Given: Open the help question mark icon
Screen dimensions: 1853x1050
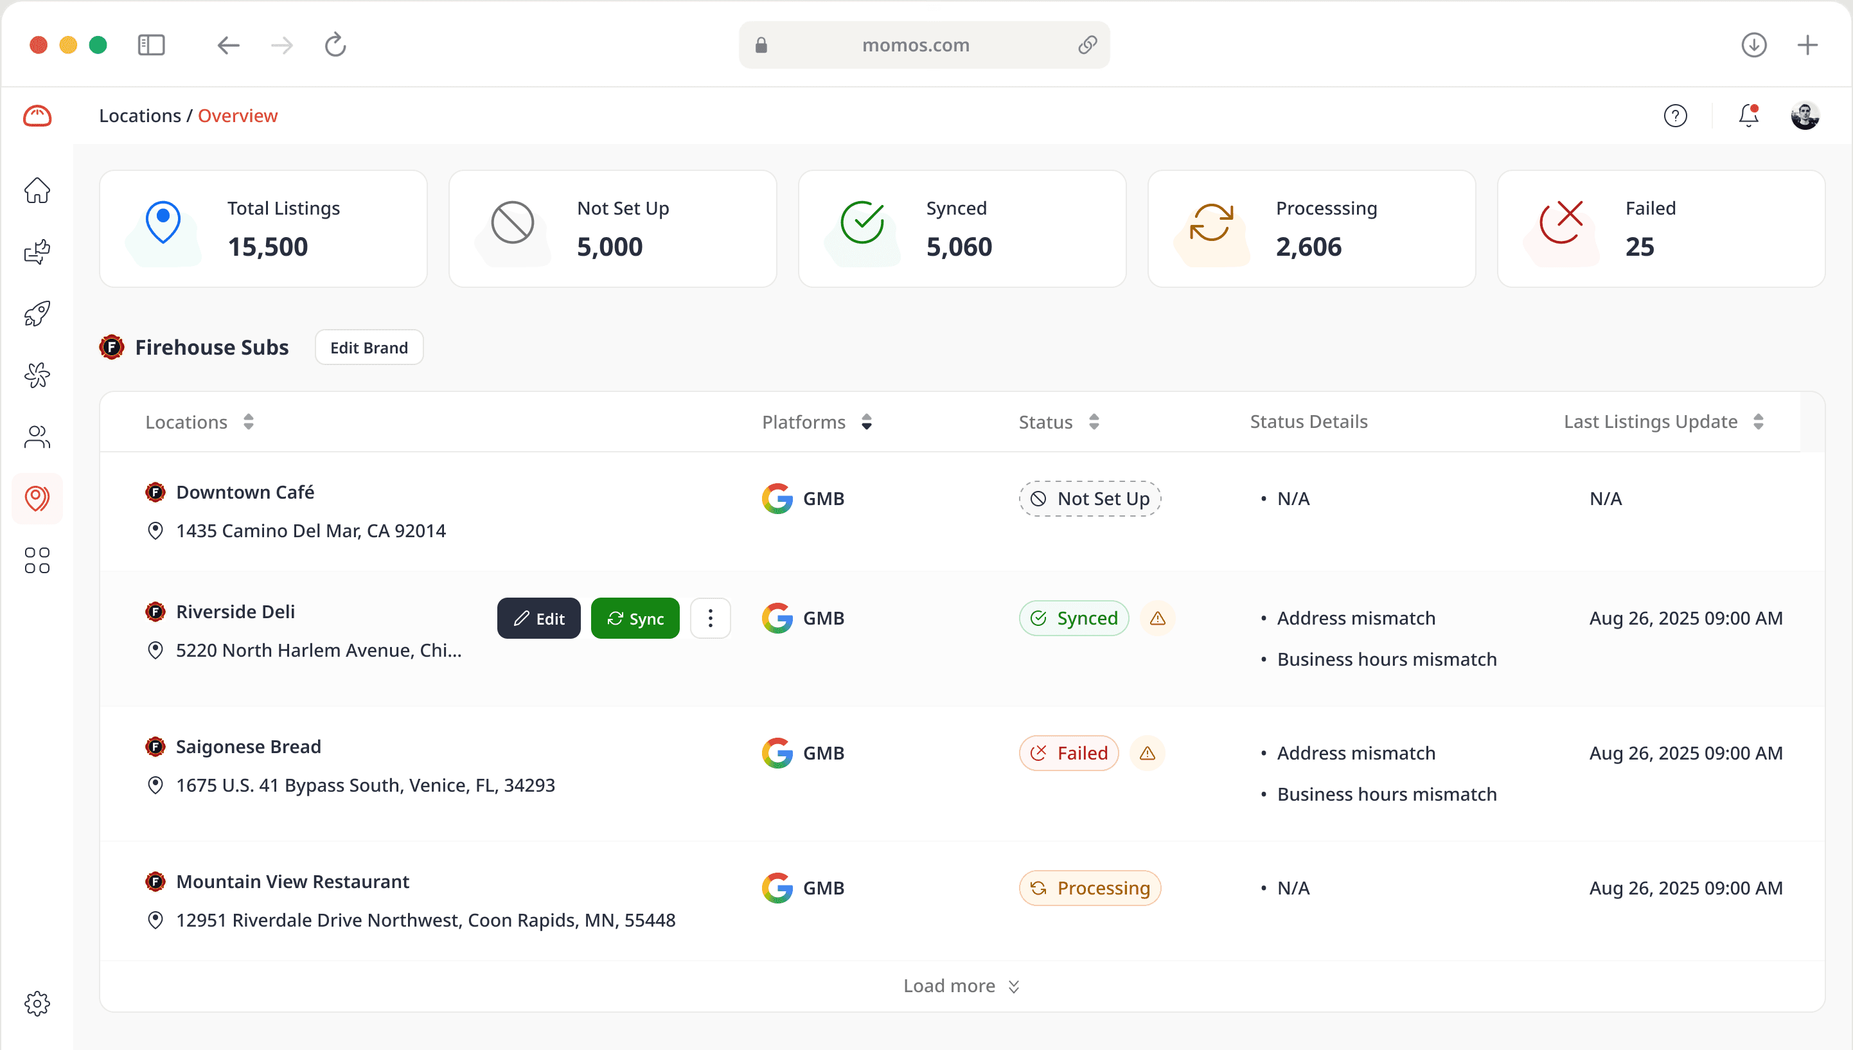Looking at the screenshot, I should click(1676, 116).
